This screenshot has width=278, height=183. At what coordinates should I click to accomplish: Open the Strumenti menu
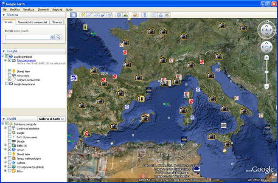tap(43, 10)
